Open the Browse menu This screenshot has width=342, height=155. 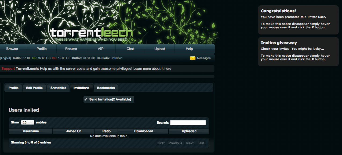pyautogui.click(x=12, y=49)
